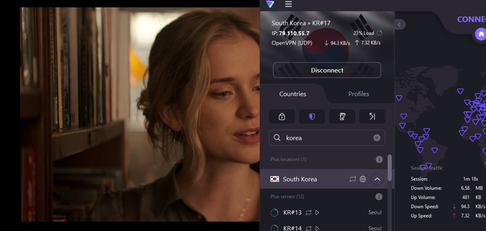Click the Proton VPN logo icon
The image size is (486, 231).
tap(270, 4)
